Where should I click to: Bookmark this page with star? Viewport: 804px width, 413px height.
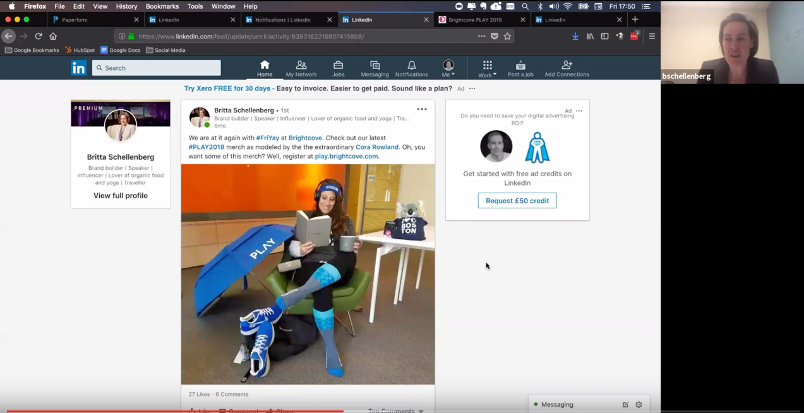507,36
